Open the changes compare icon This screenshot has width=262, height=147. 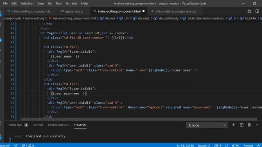[x=249, y=11]
